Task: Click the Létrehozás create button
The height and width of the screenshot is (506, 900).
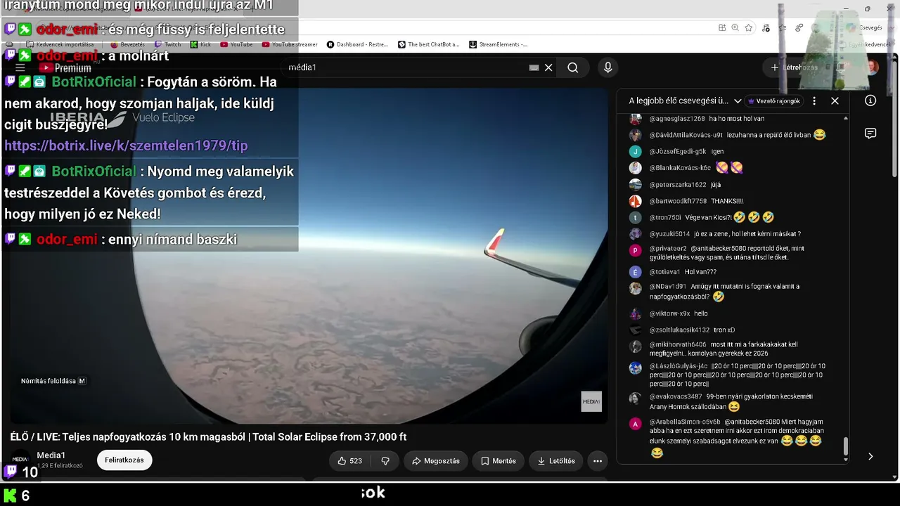Action: tap(795, 67)
